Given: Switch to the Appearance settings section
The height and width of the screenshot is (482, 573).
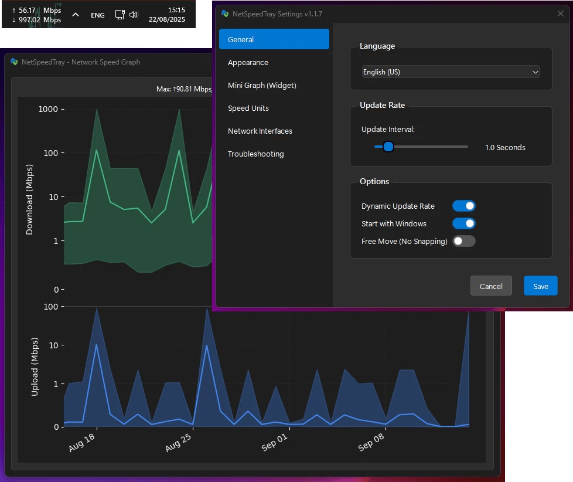Looking at the screenshot, I should click(248, 62).
